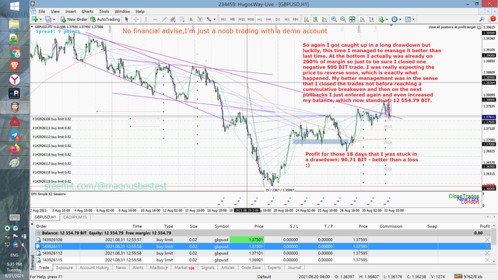Select the trendline drawing tool
The height and width of the screenshot is (280, 498).
click(164, 19)
